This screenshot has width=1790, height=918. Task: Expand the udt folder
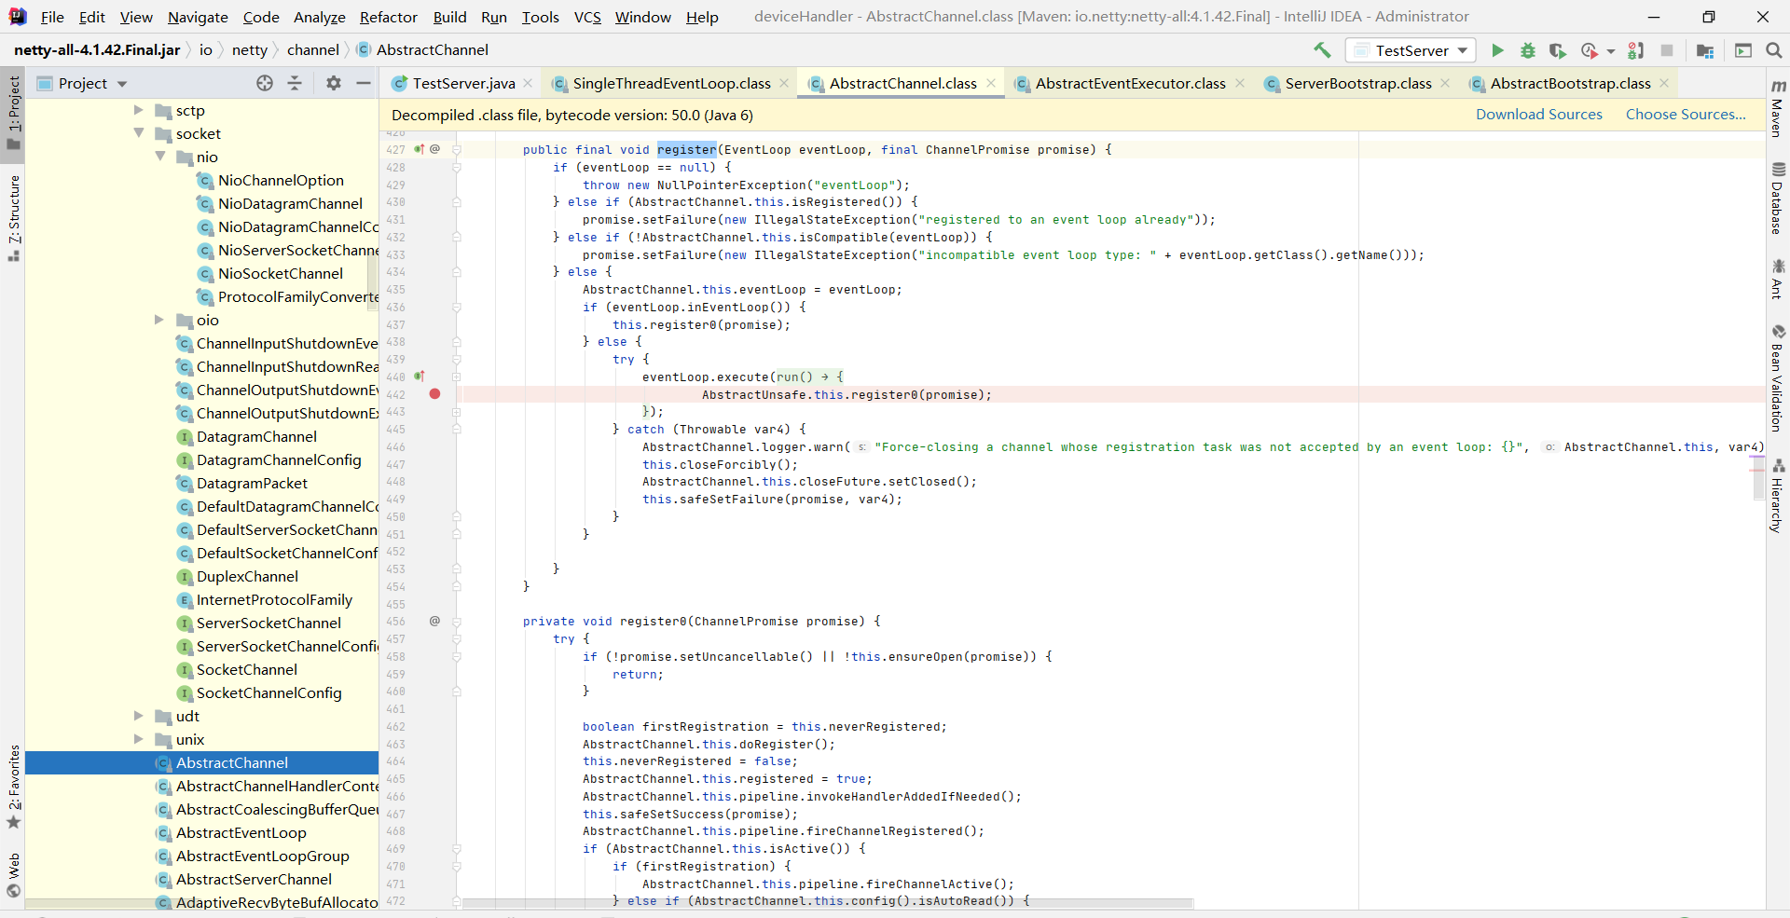[x=139, y=716]
